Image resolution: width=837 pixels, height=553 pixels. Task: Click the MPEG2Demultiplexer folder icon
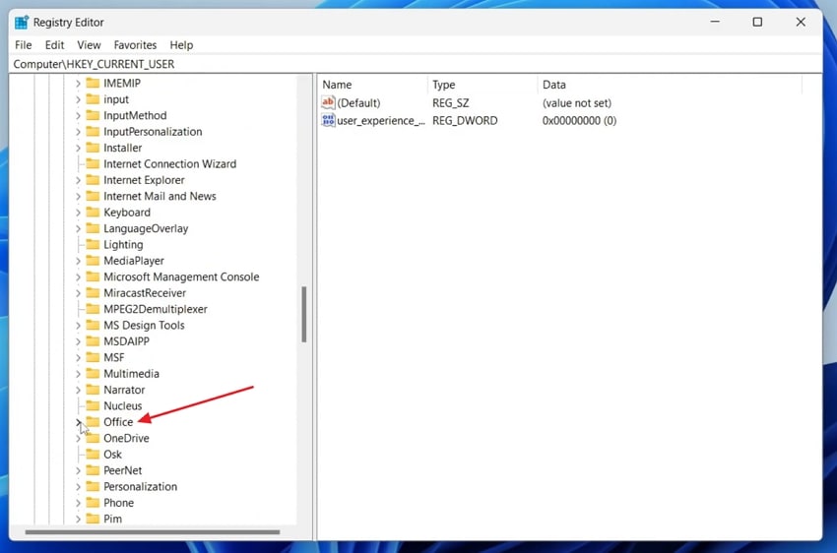pos(93,309)
